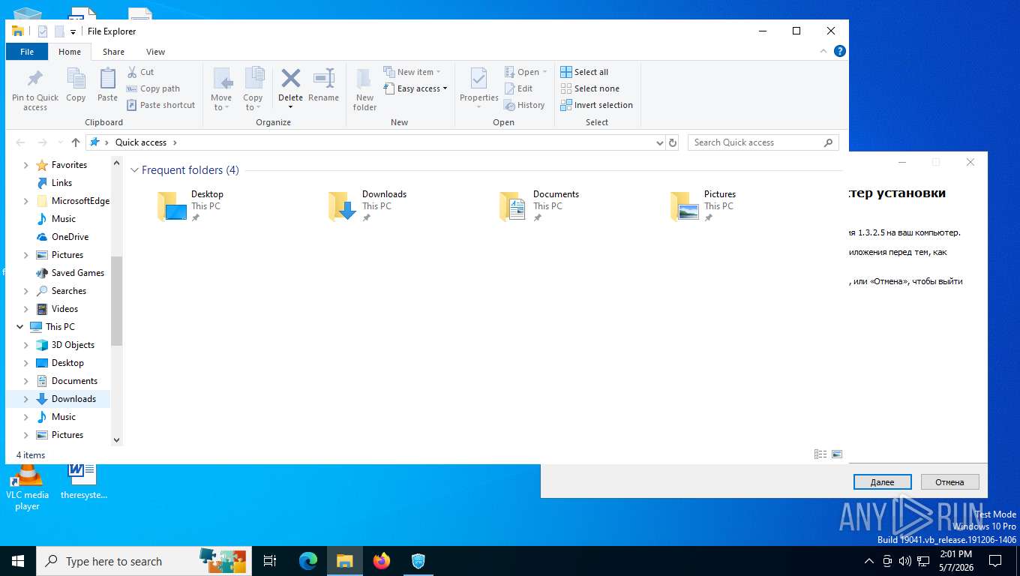
Task: Open the Move to menu
Action: [221, 89]
